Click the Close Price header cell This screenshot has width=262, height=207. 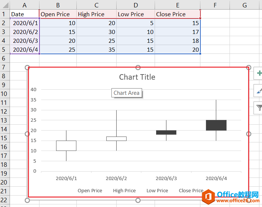pyautogui.click(x=177, y=14)
